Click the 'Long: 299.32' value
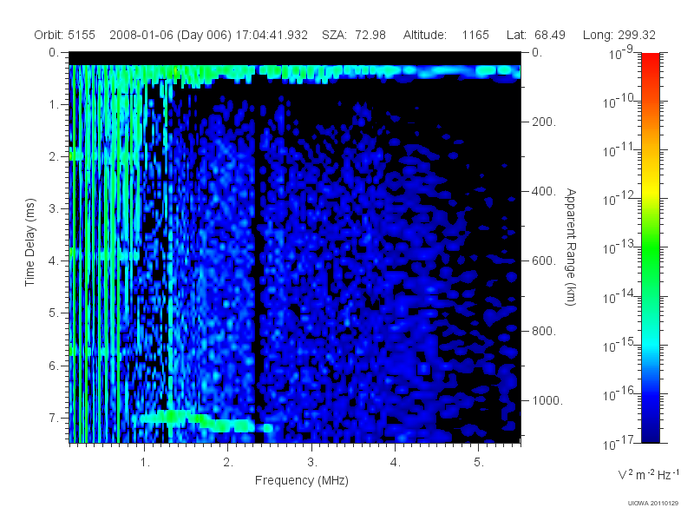This screenshot has height=521, width=694. (619, 35)
